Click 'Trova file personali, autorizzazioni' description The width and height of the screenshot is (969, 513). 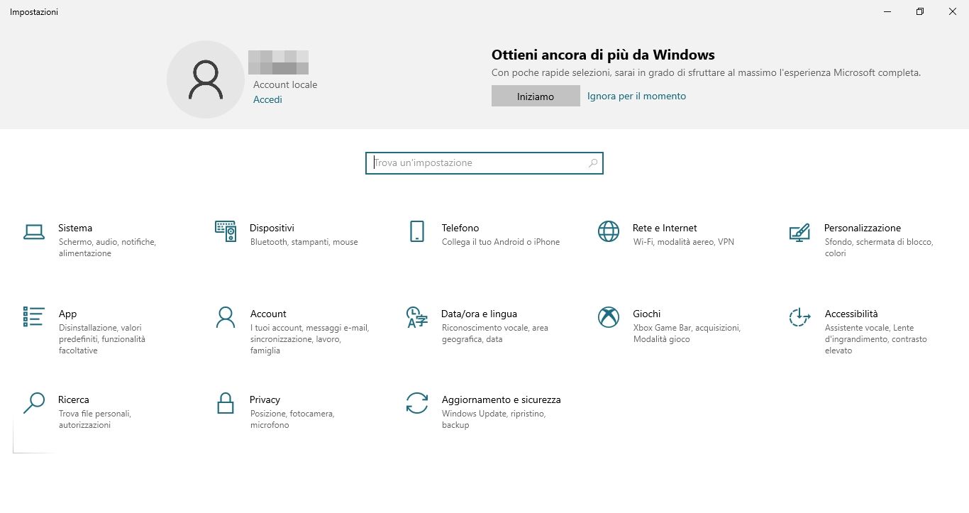95,419
